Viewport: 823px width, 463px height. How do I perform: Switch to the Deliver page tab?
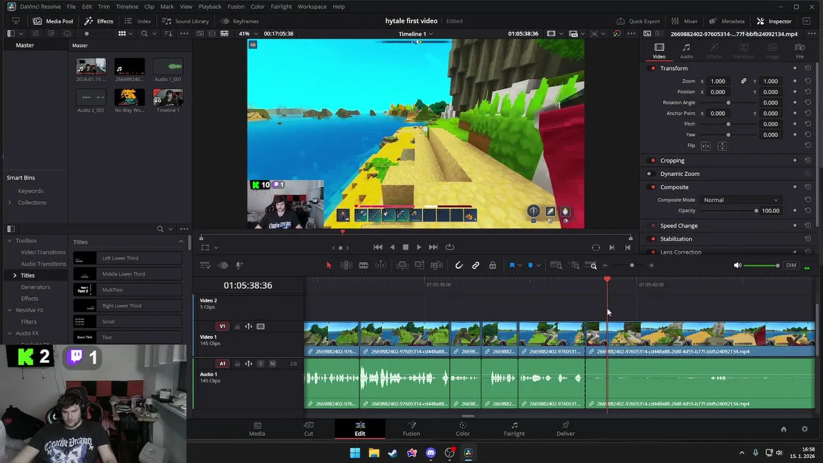(566, 429)
